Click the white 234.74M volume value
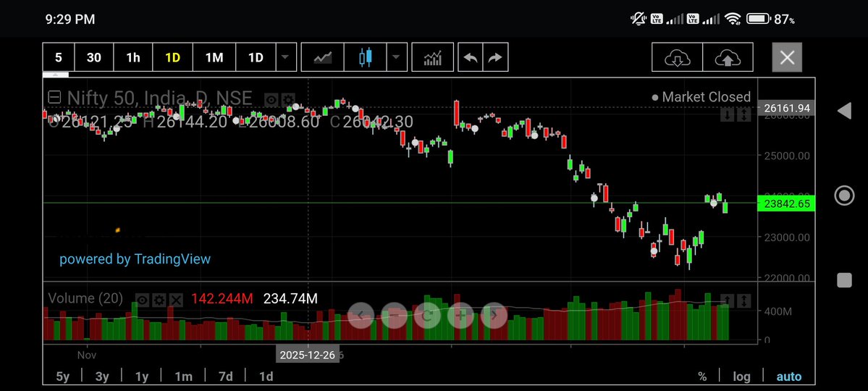Viewport: 868px width, 391px height. [x=290, y=299]
